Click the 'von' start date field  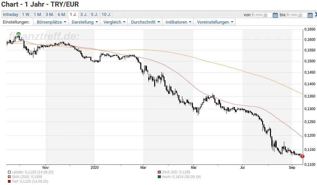point(262,15)
